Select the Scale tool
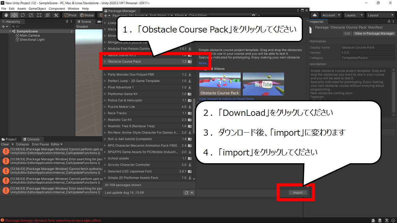Screen dimensions: 397x223 pos(31,15)
